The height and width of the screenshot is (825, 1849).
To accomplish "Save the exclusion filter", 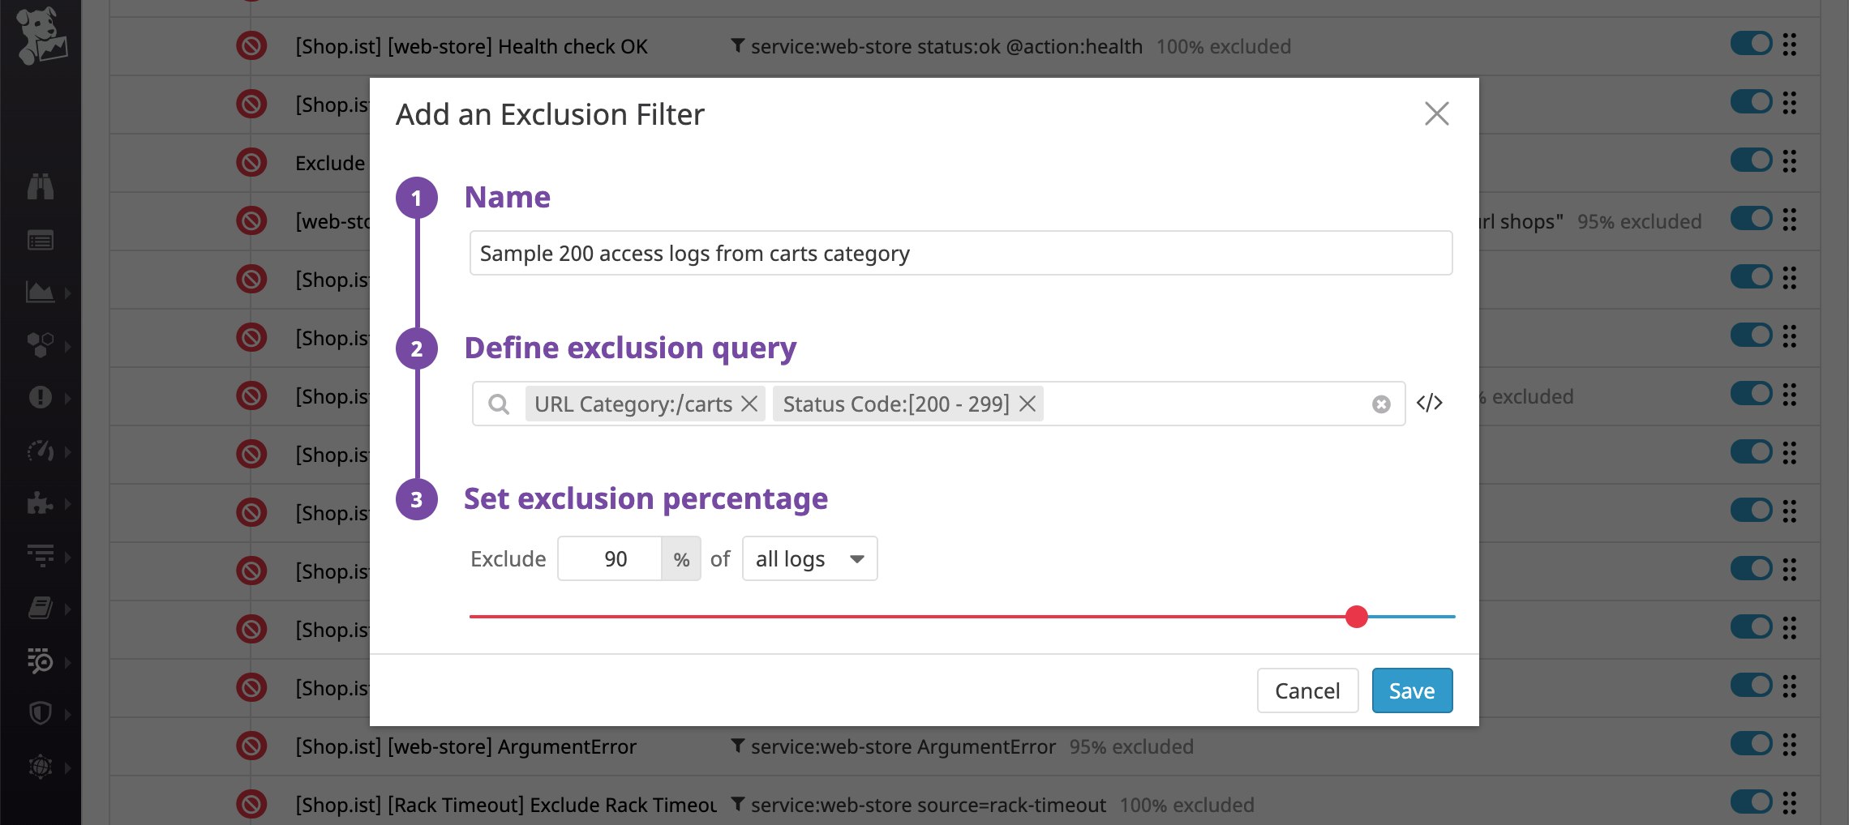I will click(1412, 690).
